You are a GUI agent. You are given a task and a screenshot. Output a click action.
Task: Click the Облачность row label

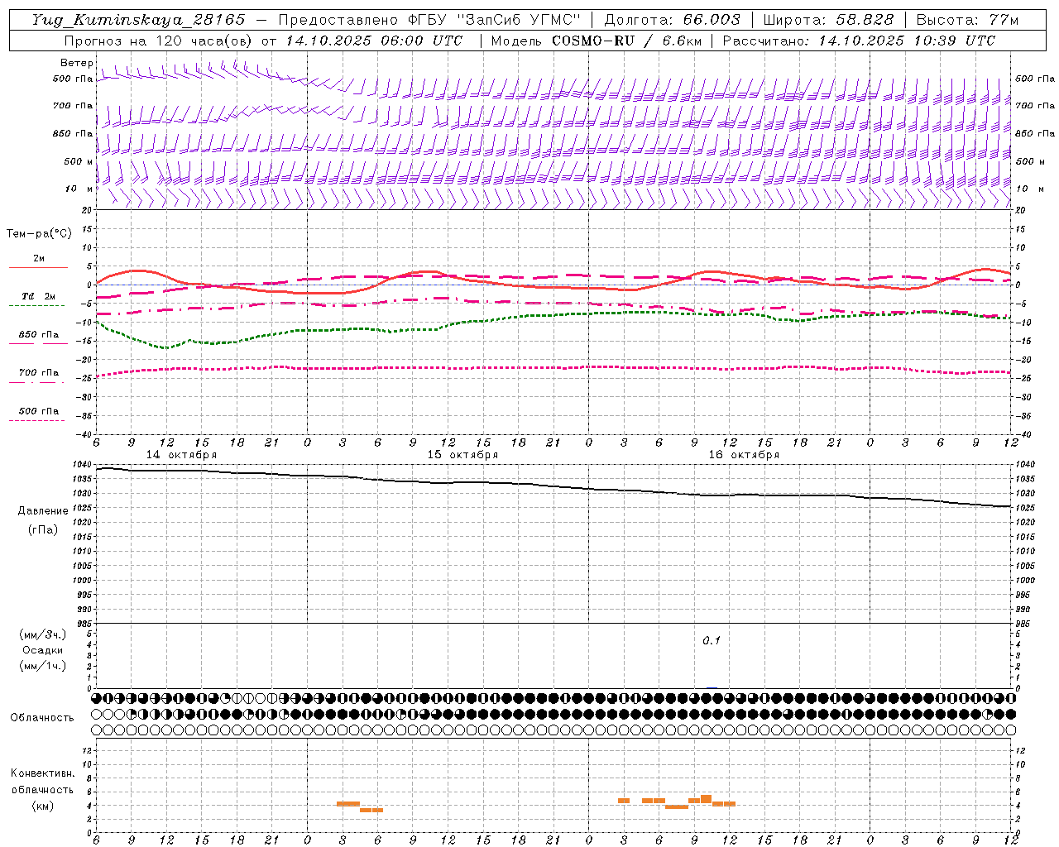click(x=42, y=718)
